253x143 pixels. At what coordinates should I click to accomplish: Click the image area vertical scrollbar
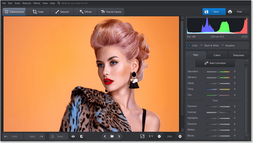click(x=182, y=74)
